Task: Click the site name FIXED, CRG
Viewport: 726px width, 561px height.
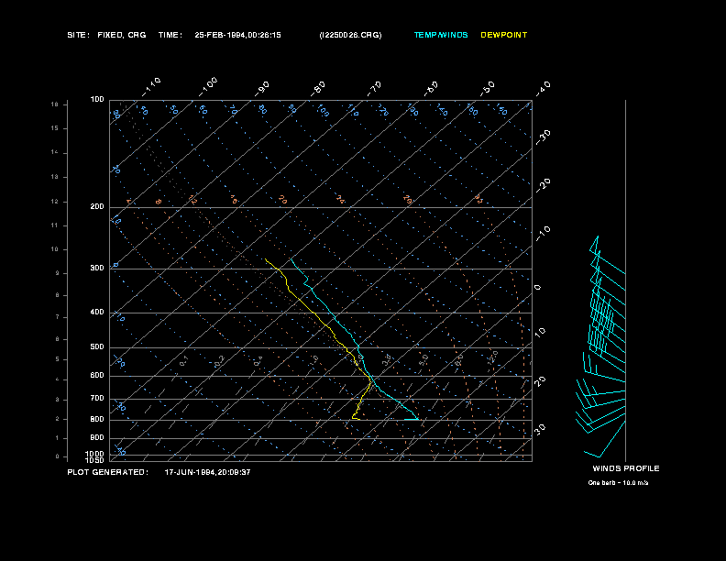Action: [122, 35]
